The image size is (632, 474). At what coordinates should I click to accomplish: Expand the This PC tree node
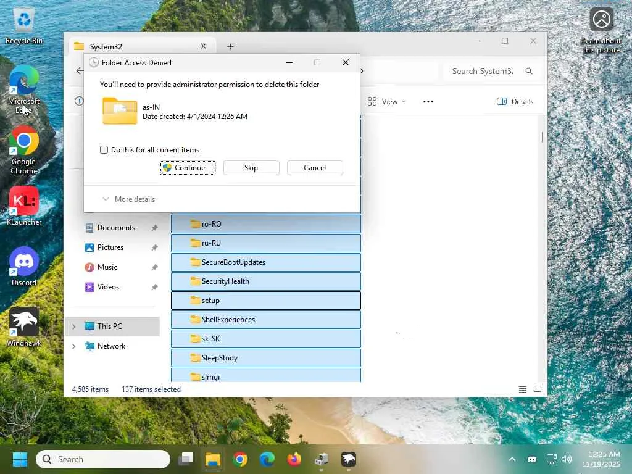[x=74, y=326]
